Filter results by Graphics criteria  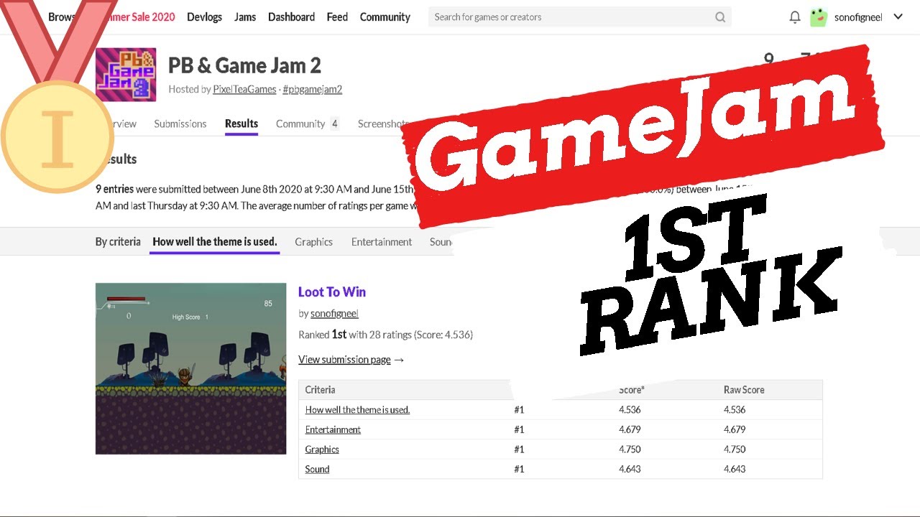[313, 242]
